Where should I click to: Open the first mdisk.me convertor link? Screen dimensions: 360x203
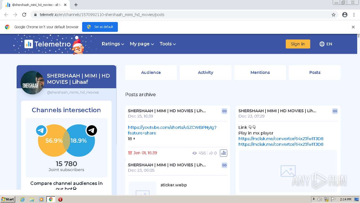tap(281, 139)
